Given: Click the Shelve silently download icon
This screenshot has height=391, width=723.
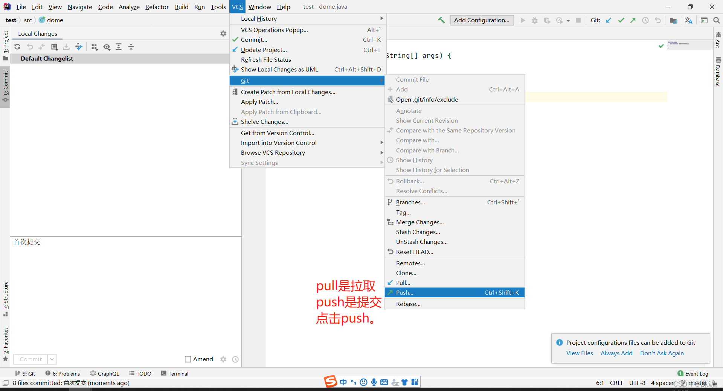Looking at the screenshot, I should [x=66, y=47].
